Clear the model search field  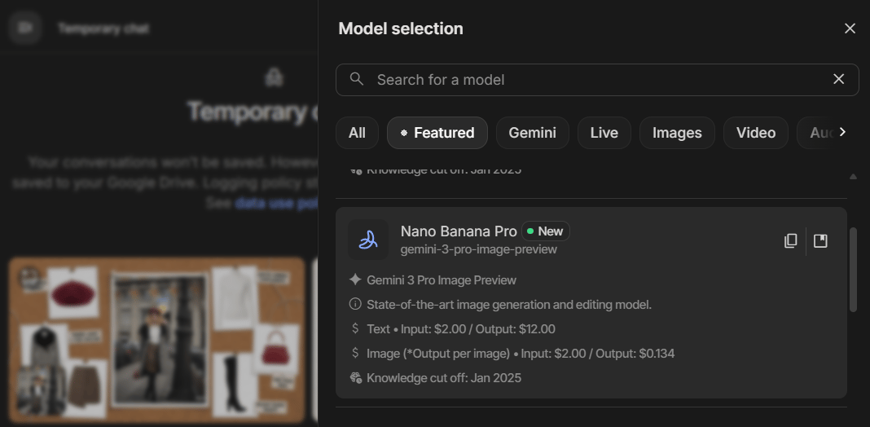coord(838,79)
